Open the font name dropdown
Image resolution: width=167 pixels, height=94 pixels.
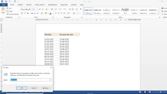(32, 9)
